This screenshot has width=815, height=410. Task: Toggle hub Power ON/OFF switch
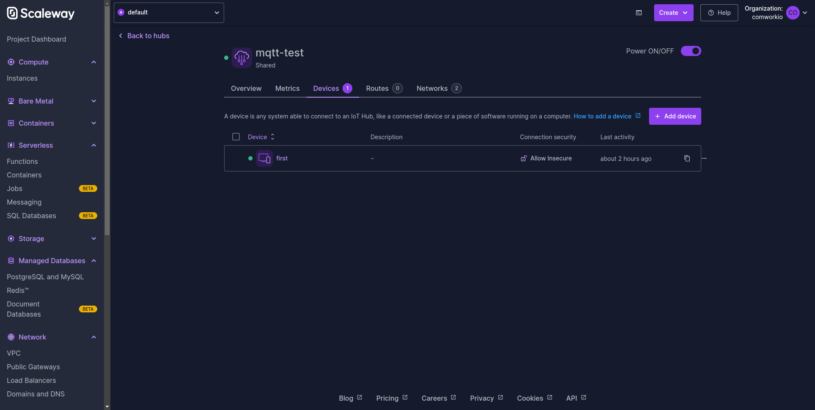point(691,51)
